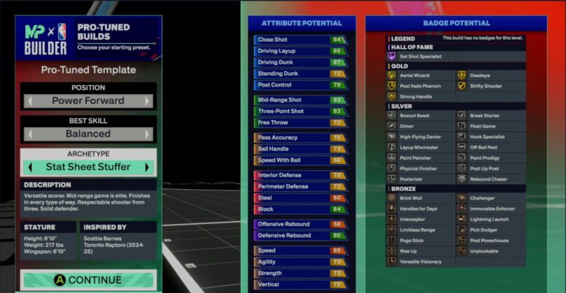Click the Block attribute bar
This screenshot has width=566, height=293.
(301, 209)
